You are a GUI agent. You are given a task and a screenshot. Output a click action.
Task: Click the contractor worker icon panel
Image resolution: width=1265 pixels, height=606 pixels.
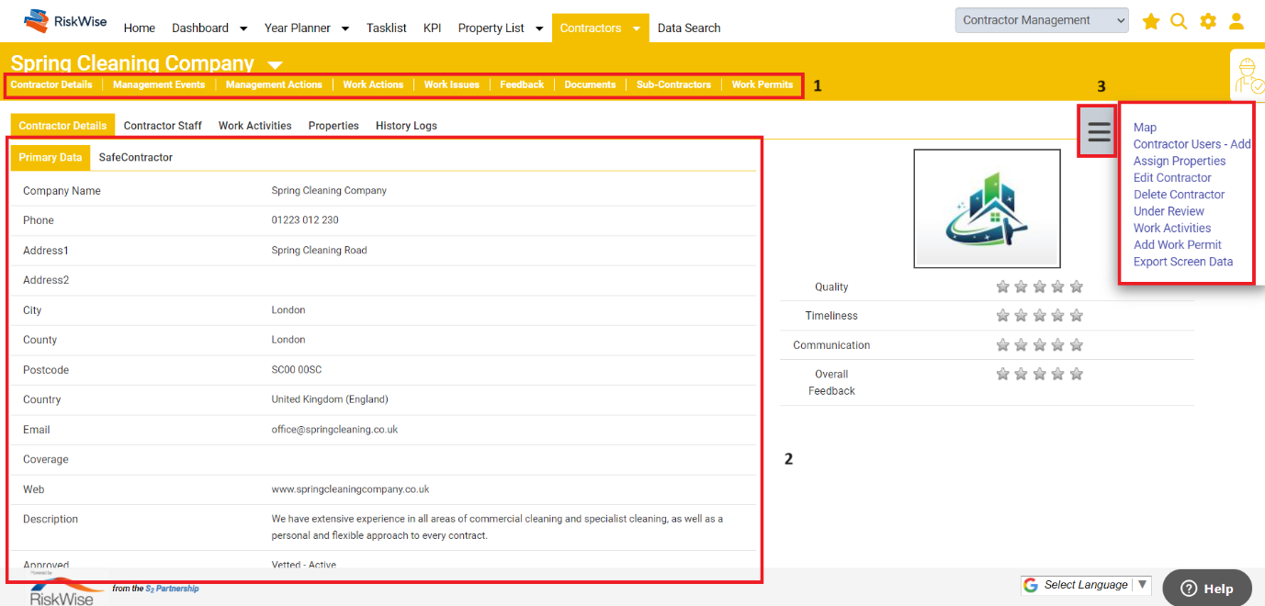click(x=1248, y=75)
